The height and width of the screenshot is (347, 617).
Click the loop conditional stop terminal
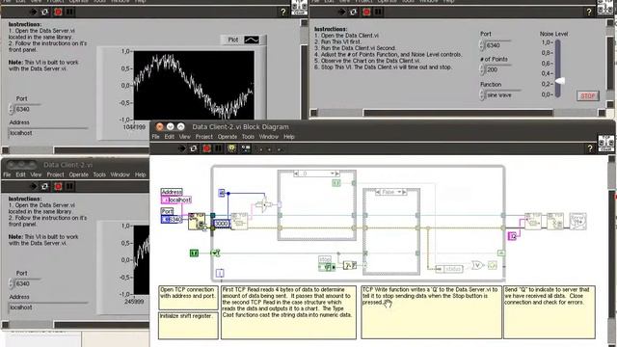click(x=493, y=266)
